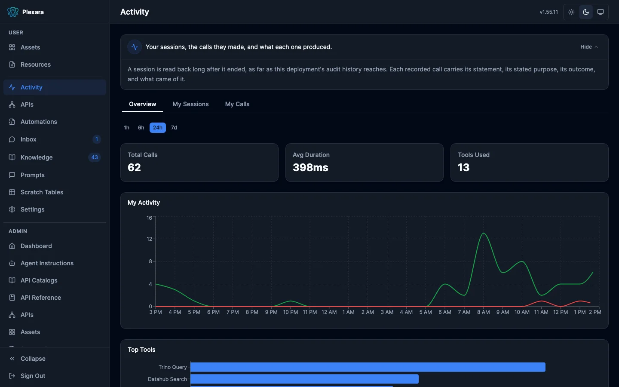Open the Overview tab
Viewport: 619px width, 387px height.
(x=142, y=104)
